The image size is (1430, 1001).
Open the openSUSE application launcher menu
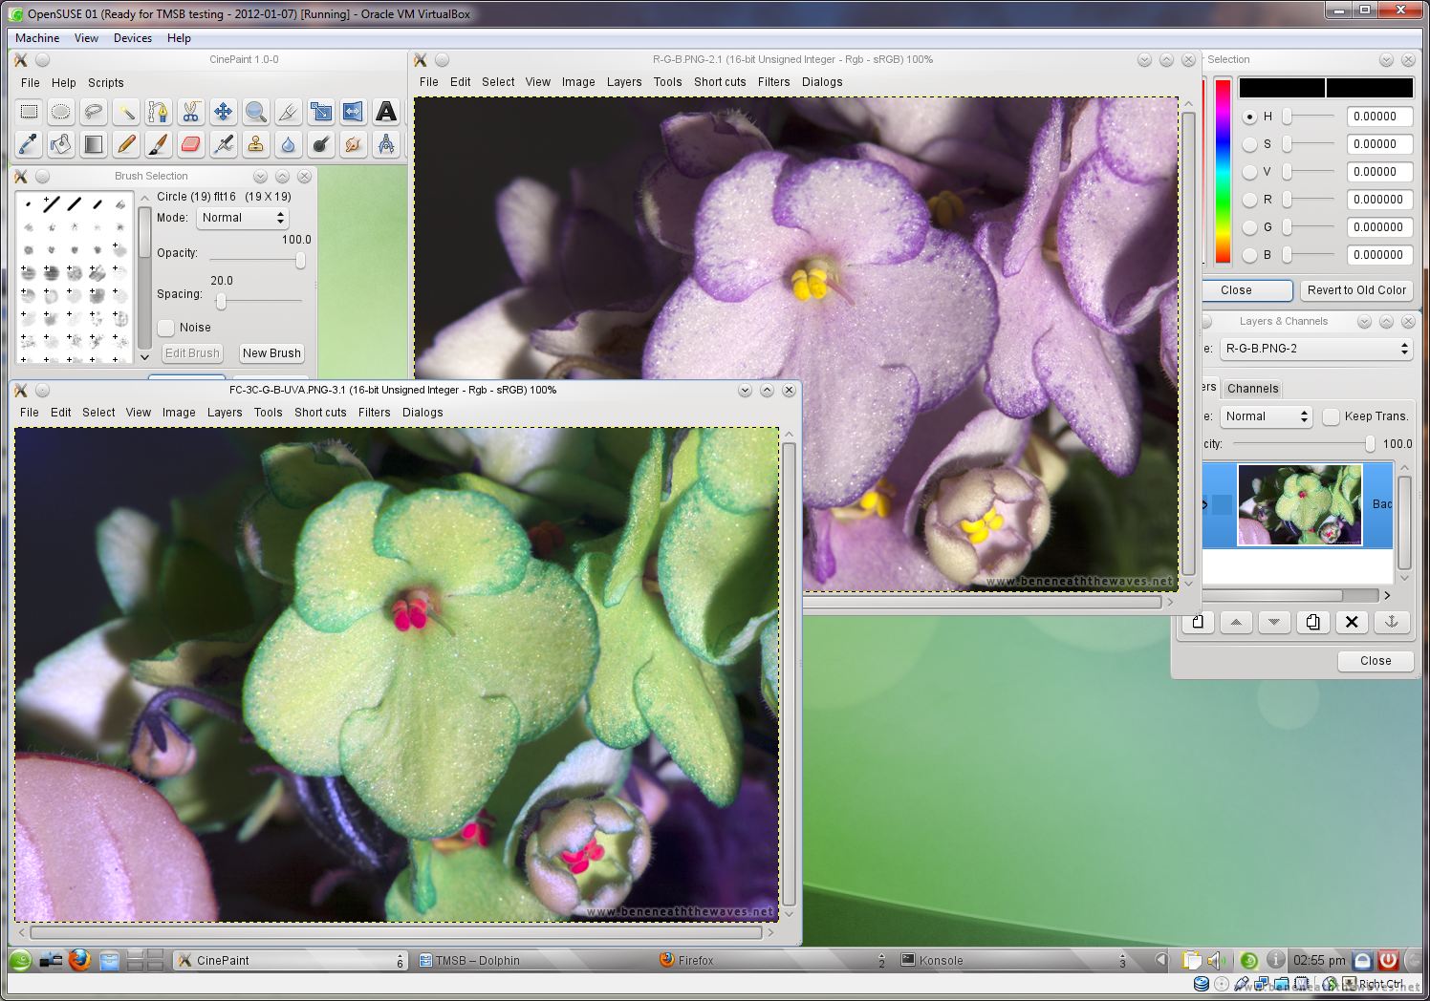tap(20, 960)
